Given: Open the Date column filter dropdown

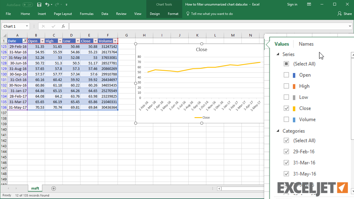Looking at the screenshot, I should [24, 41].
